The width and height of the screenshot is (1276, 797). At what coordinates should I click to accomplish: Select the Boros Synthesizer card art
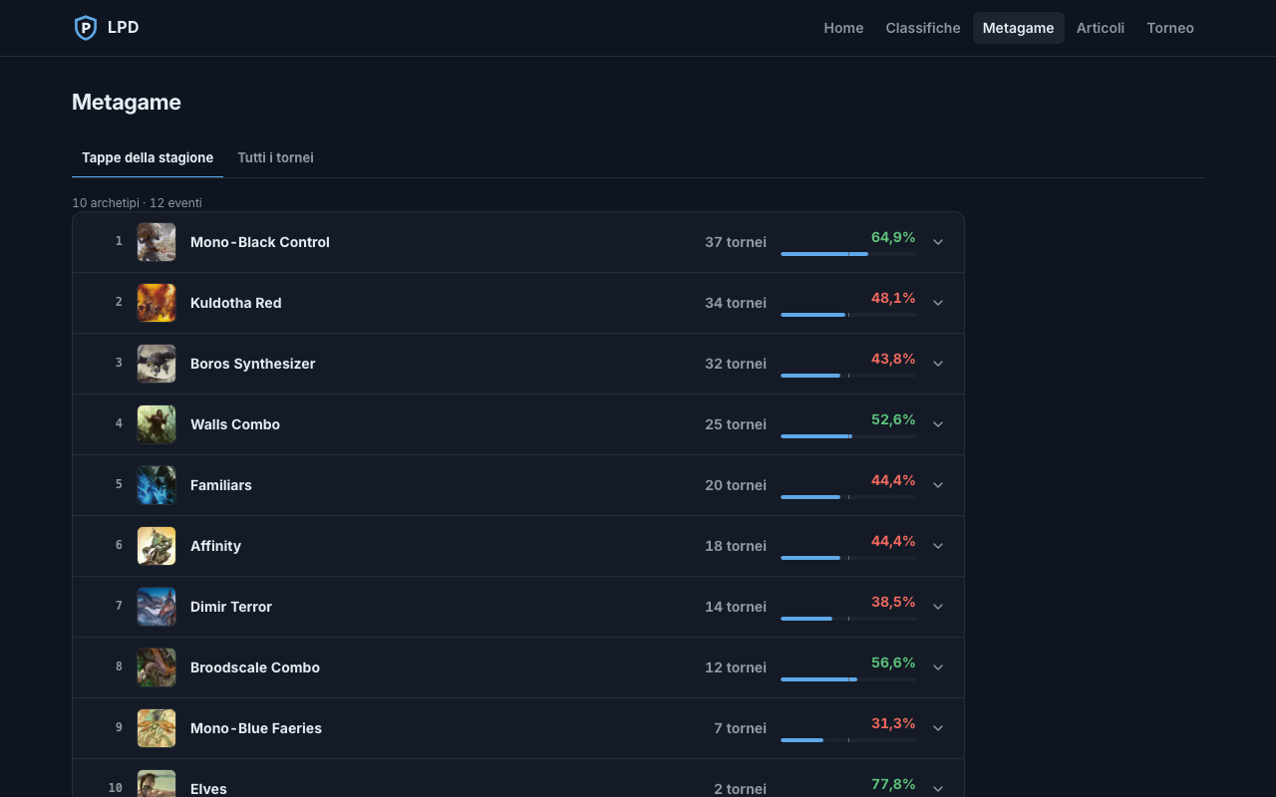157,364
